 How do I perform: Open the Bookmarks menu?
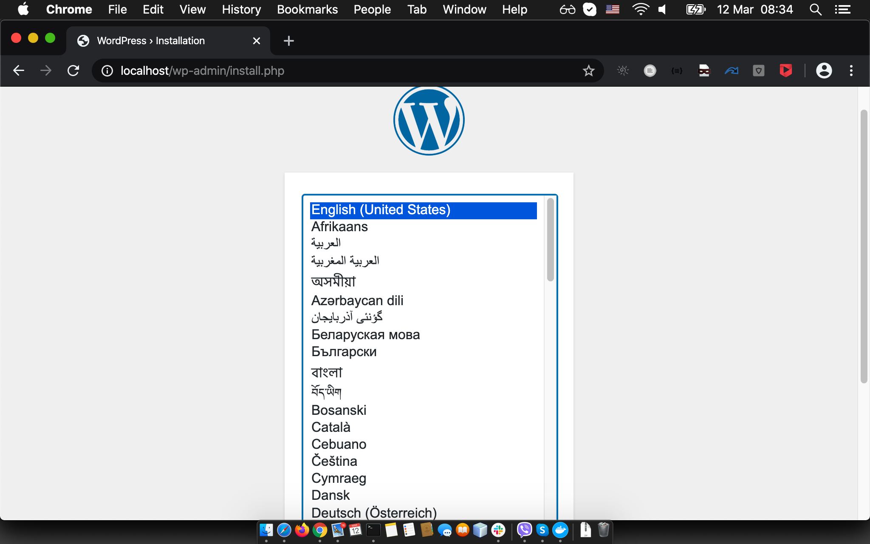(x=307, y=9)
